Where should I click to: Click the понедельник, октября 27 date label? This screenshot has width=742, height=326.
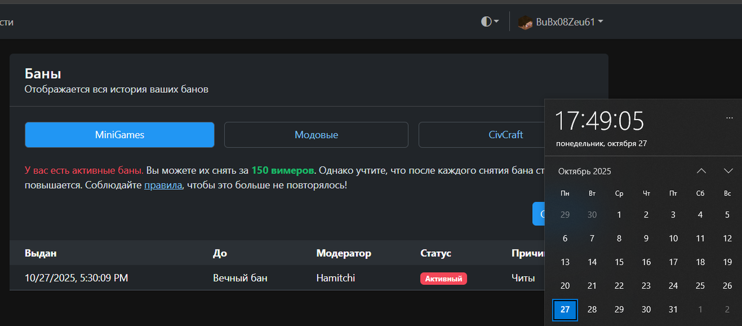[x=601, y=143]
